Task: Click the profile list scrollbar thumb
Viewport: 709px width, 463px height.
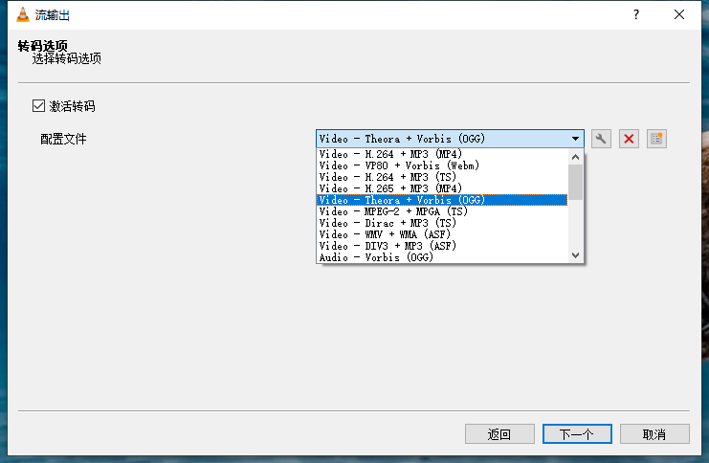Action: [575, 182]
